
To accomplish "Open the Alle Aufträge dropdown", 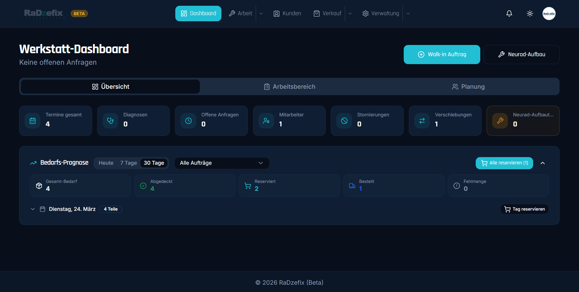I will [221, 163].
